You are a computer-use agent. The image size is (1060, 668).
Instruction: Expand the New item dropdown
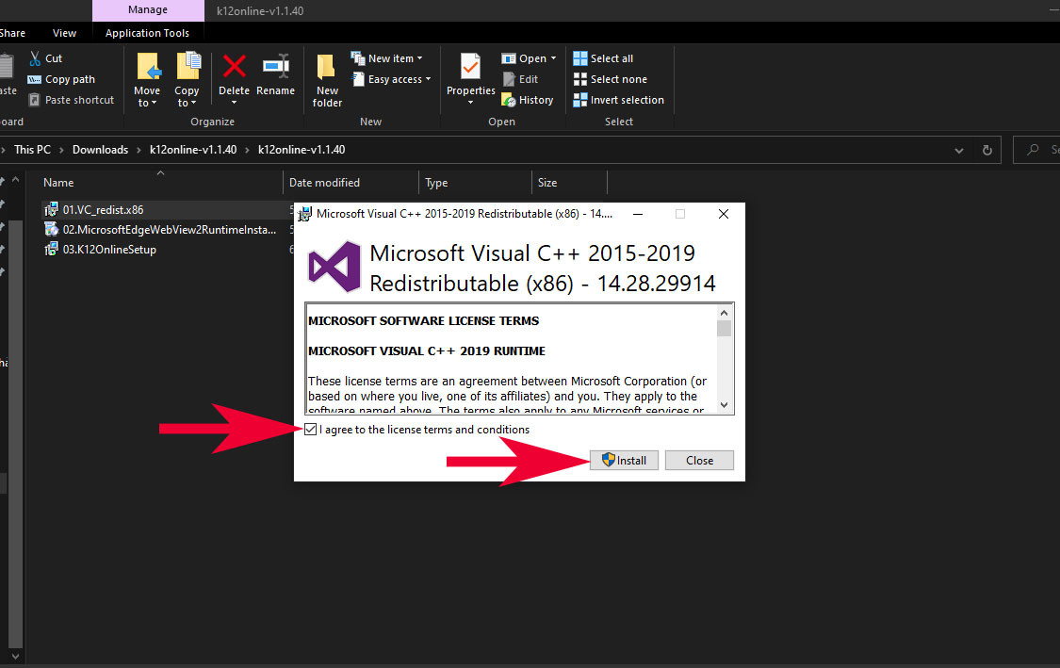point(387,58)
